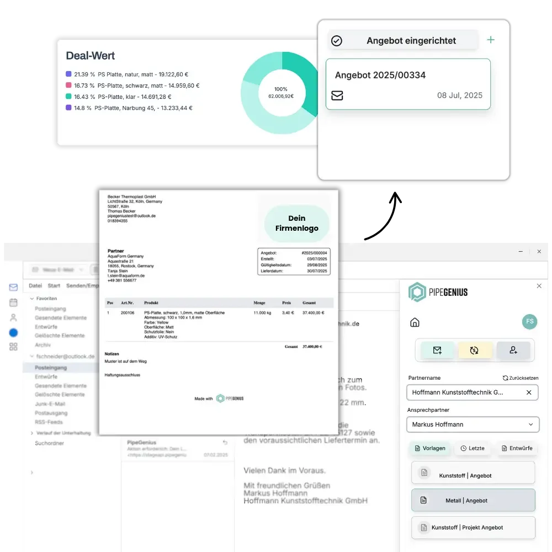
Task: Open the PipeGenius email in message list
Action: coord(177,448)
